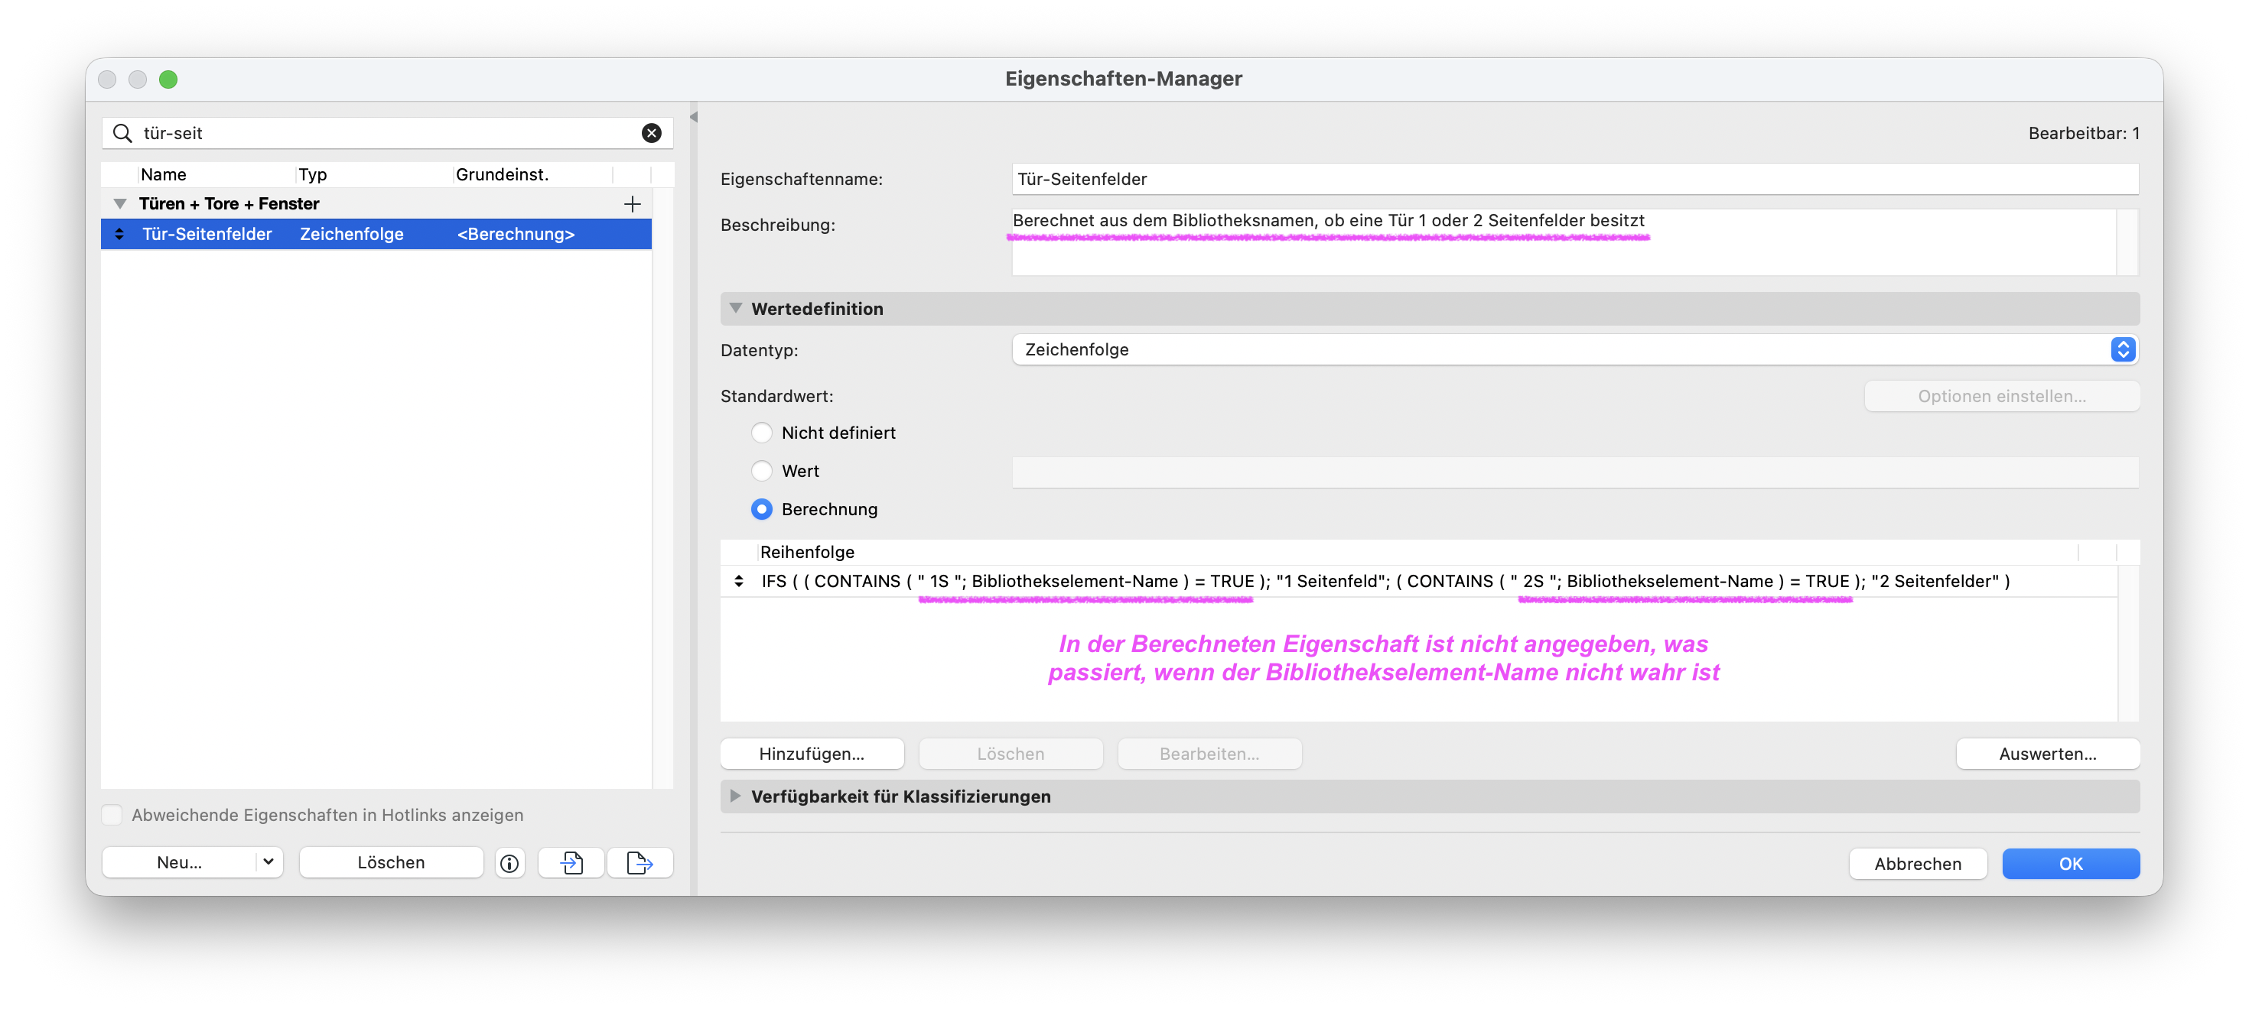Confirm with the OK button
The width and height of the screenshot is (2249, 1009).
[2070, 863]
